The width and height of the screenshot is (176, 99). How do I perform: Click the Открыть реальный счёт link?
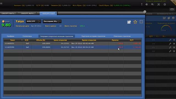tap(156, 1)
